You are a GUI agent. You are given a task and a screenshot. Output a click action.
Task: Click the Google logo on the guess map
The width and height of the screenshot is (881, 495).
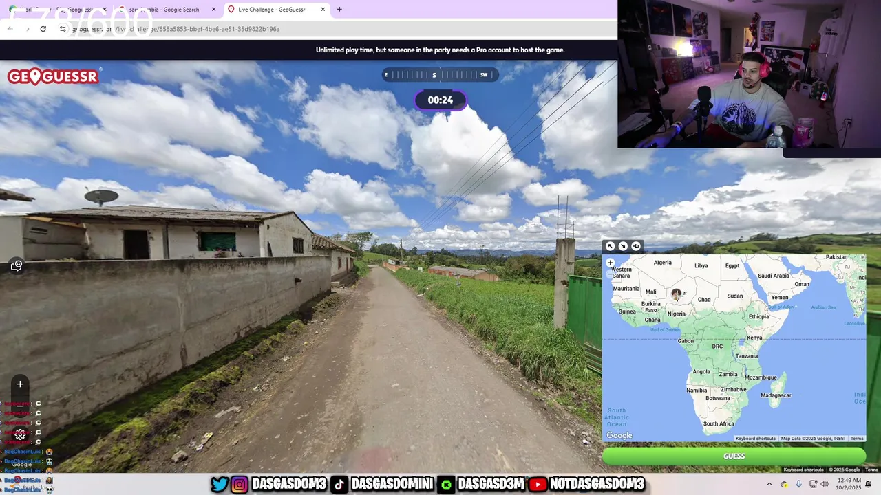pos(619,436)
